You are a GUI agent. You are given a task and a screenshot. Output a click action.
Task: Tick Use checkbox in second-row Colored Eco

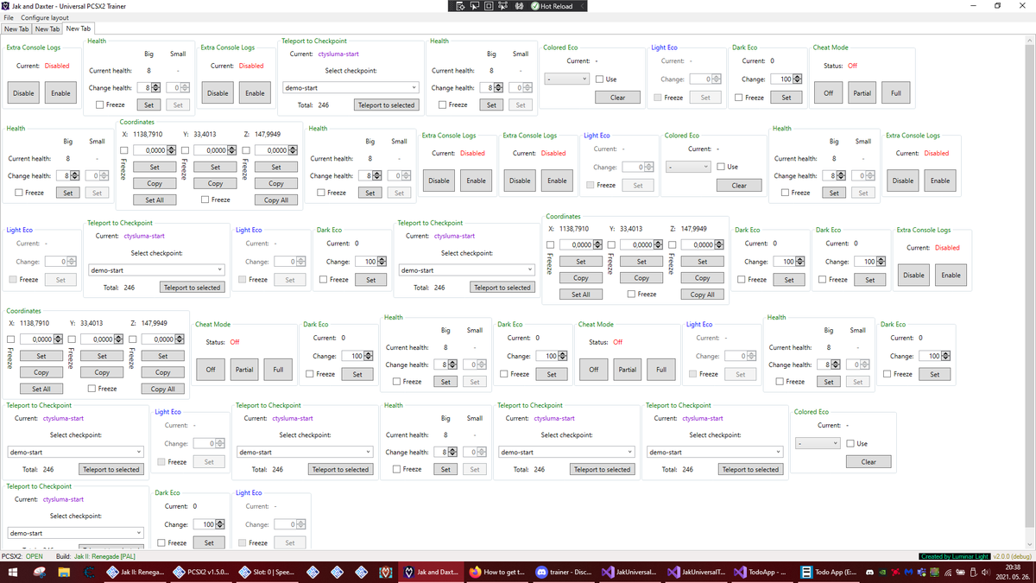(722, 167)
